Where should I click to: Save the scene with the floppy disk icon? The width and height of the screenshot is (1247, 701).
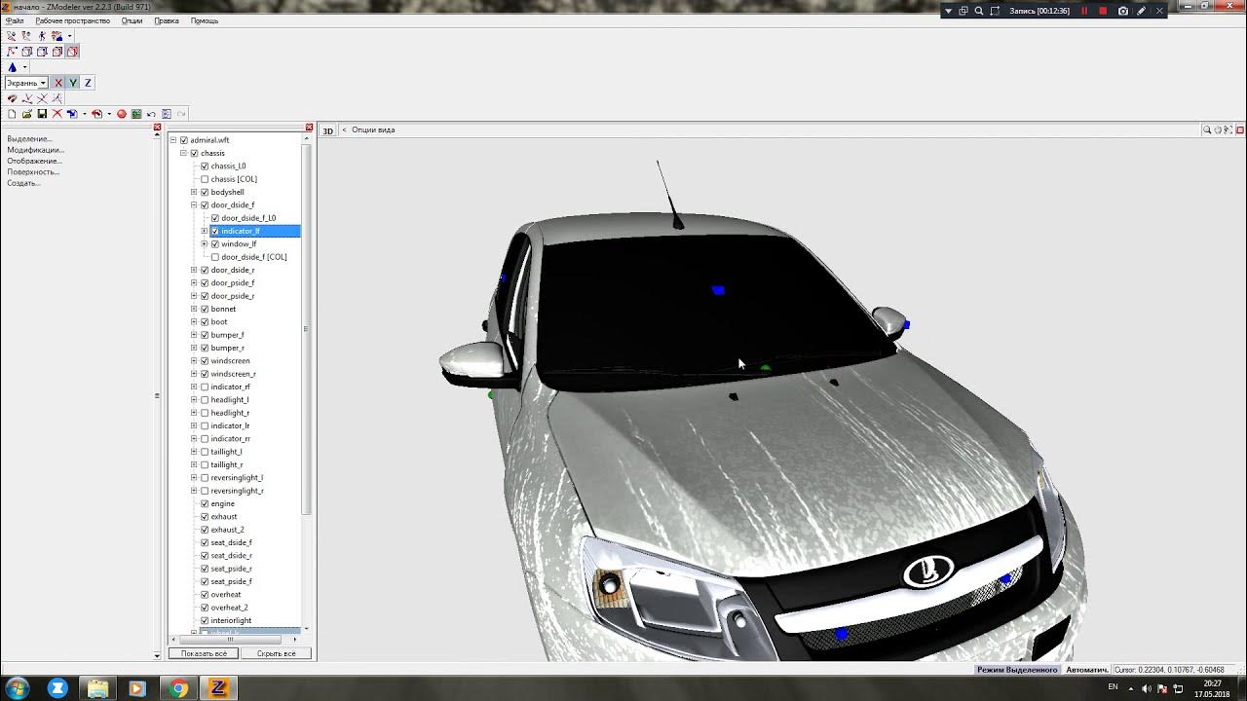coord(42,114)
